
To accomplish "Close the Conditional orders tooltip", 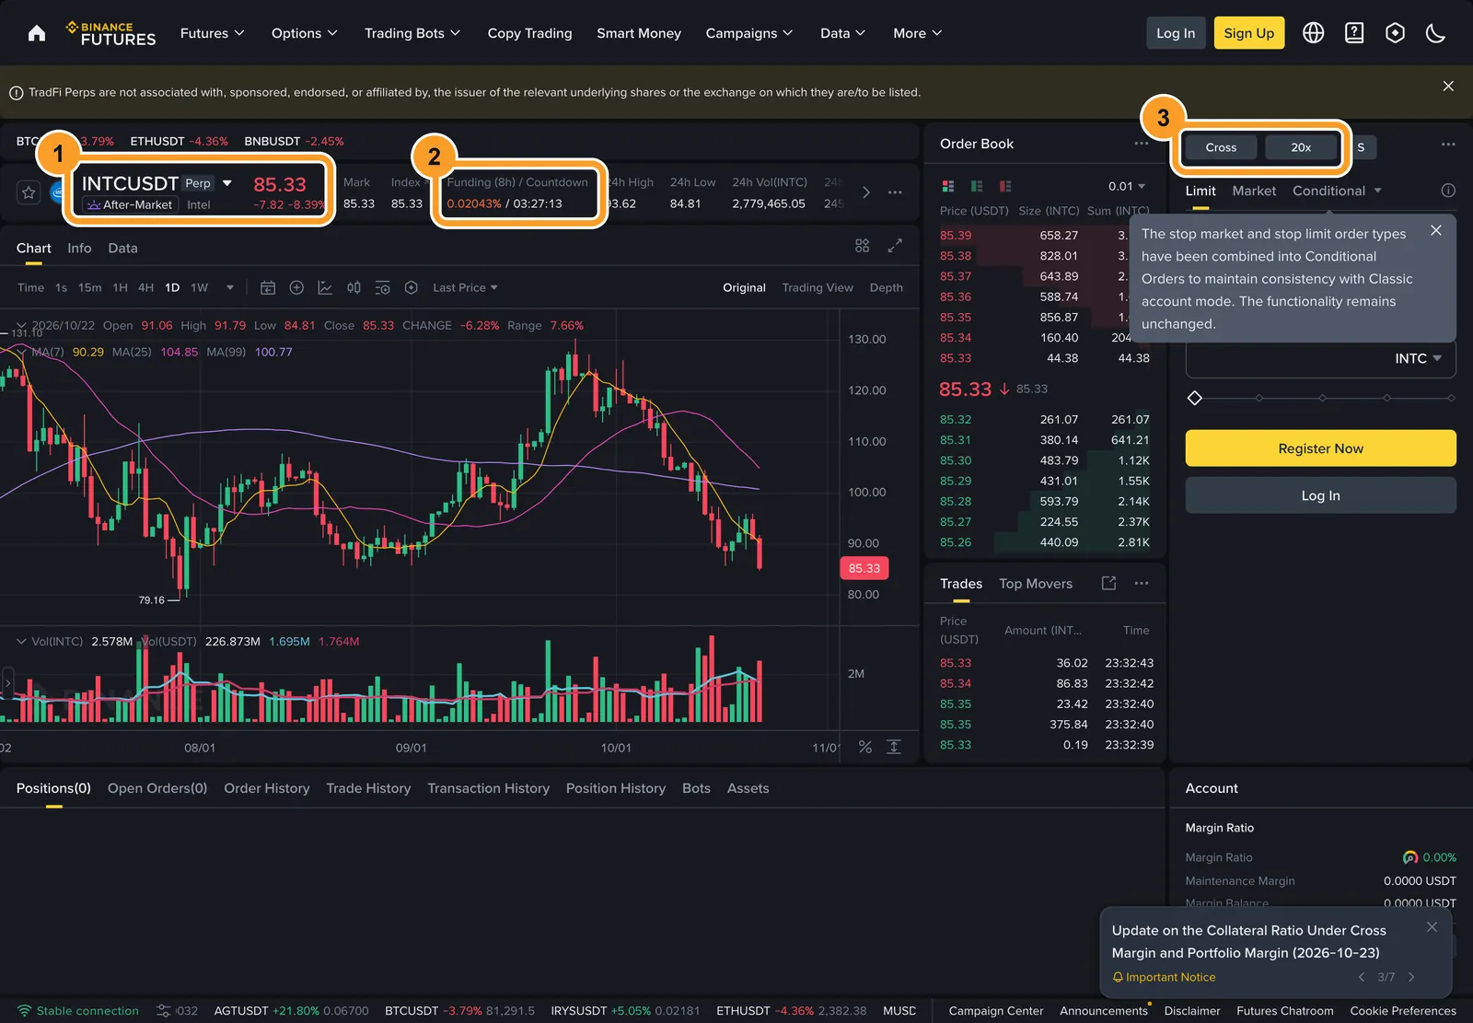I will click(1436, 230).
